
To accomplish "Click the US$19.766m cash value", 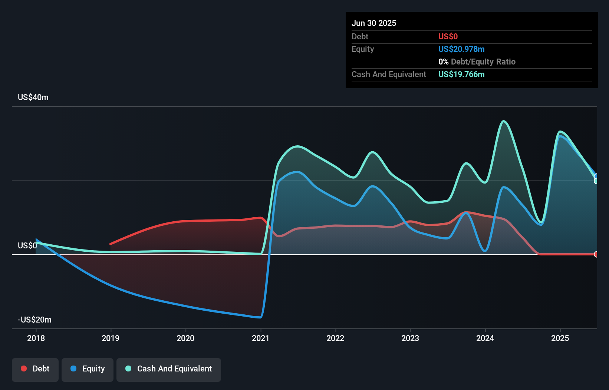I will (461, 74).
